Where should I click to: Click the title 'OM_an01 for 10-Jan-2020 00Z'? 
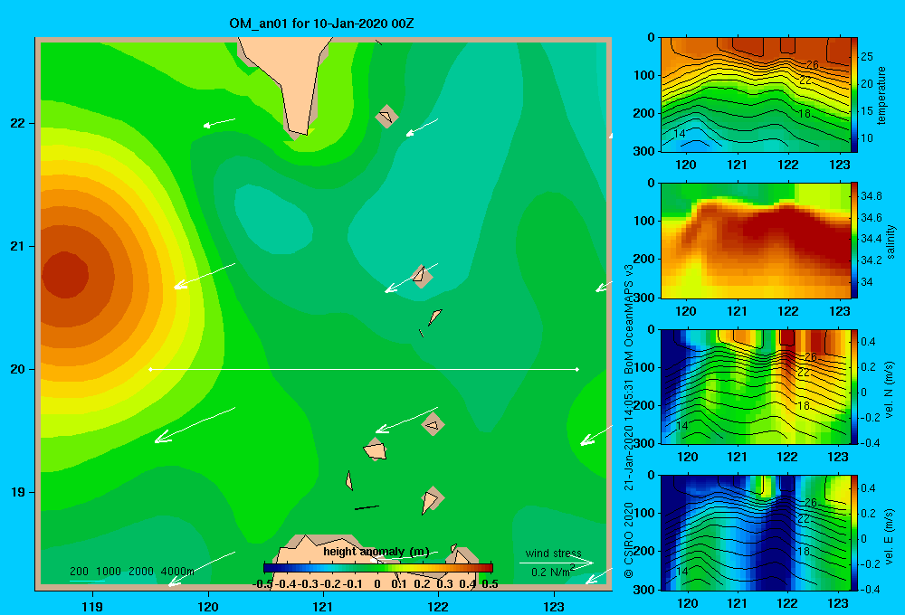[321, 24]
